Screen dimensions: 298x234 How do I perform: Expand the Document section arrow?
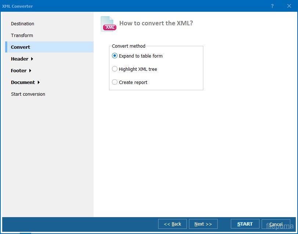click(39, 83)
